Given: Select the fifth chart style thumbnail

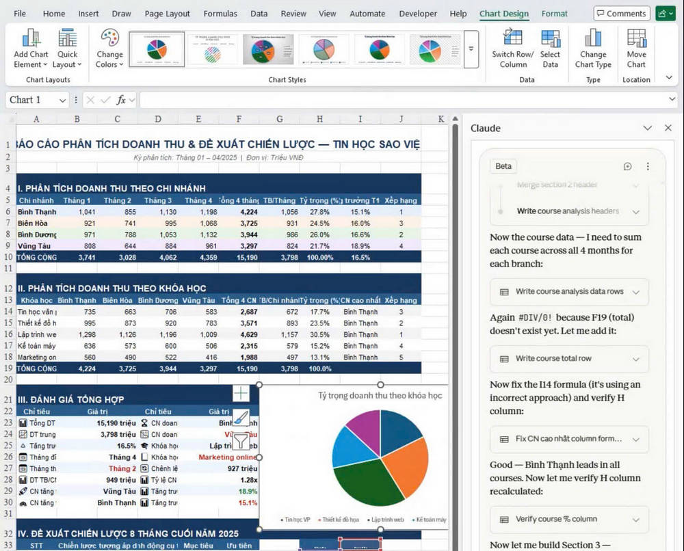Looking at the screenshot, I should (x=380, y=49).
